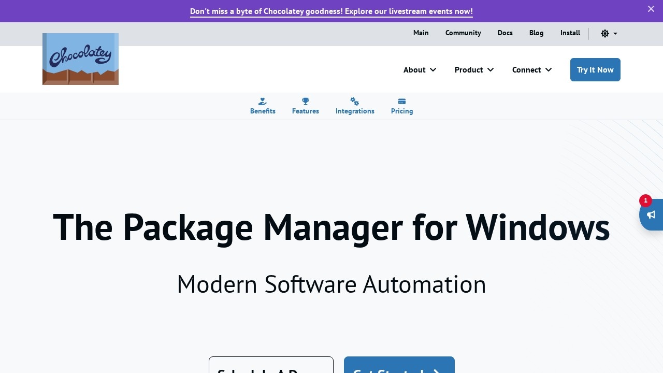This screenshot has width=663, height=373.
Task: Follow the livestream events banner link
Action: pos(331,11)
